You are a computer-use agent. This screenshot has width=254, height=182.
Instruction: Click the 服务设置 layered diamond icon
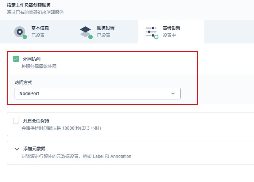click(85, 31)
